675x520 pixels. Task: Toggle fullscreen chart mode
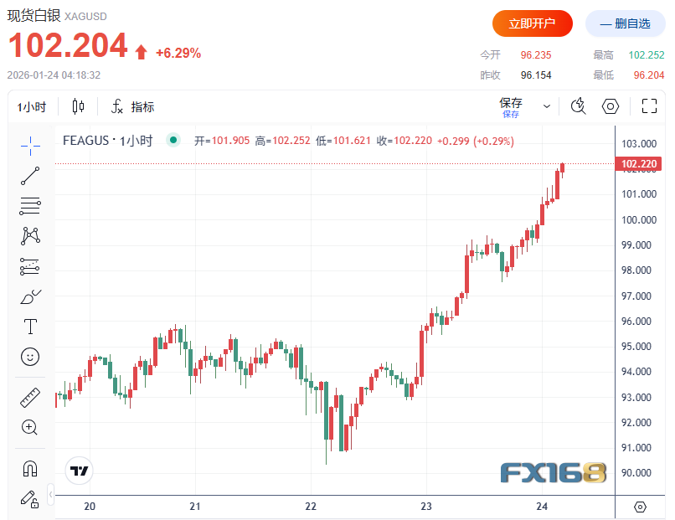[x=649, y=106]
